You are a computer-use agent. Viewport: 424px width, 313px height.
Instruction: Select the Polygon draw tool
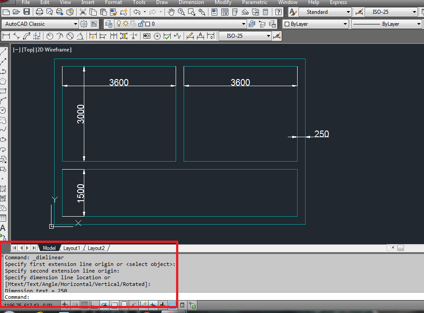tap(4, 79)
